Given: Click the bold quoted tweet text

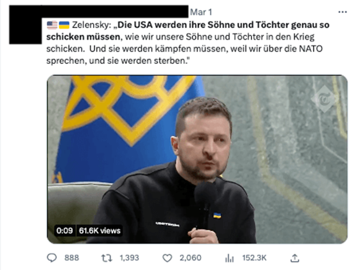Looking at the screenshot, I should click(x=188, y=31).
